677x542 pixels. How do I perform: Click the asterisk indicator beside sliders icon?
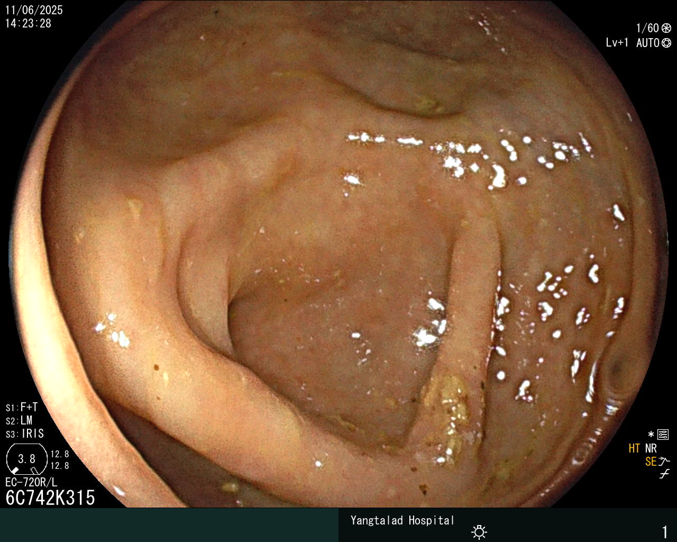click(651, 435)
